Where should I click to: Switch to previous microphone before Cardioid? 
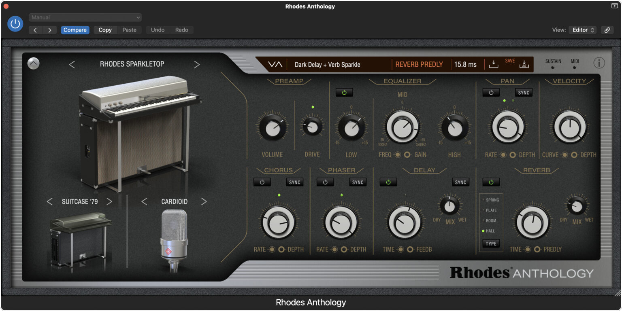click(x=144, y=201)
